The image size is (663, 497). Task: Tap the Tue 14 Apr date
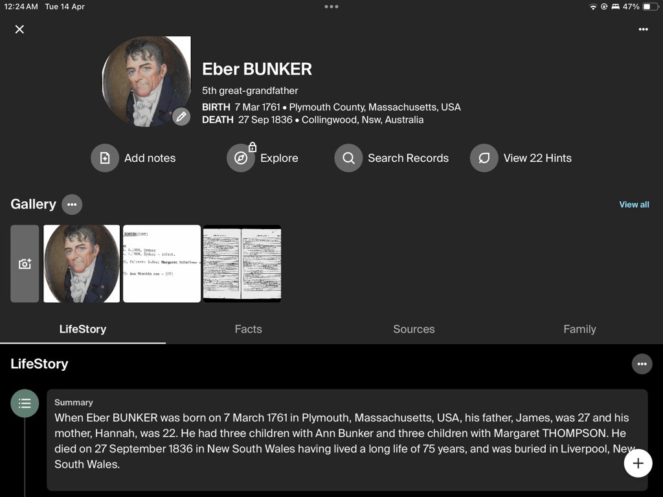click(x=65, y=6)
